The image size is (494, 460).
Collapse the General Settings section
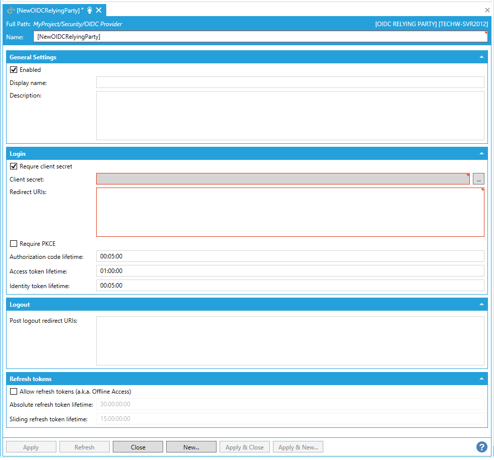pos(481,57)
